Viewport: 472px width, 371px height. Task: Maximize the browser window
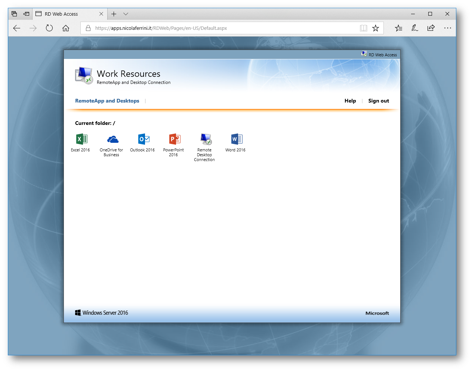pyautogui.click(x=430, y=14)
